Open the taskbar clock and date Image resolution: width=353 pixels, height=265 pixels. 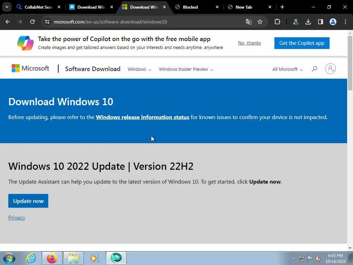pos(335,258)
